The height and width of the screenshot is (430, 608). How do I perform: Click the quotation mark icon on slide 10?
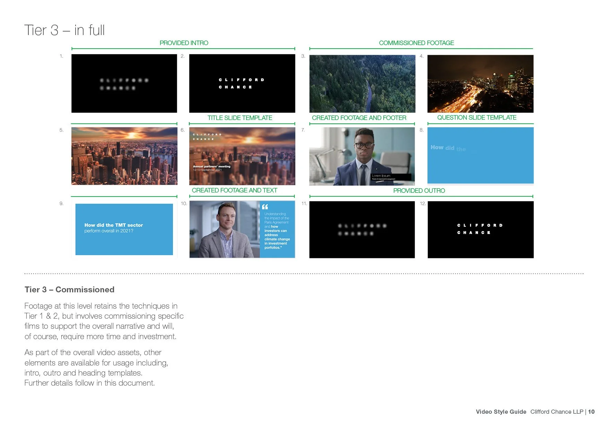265,207
